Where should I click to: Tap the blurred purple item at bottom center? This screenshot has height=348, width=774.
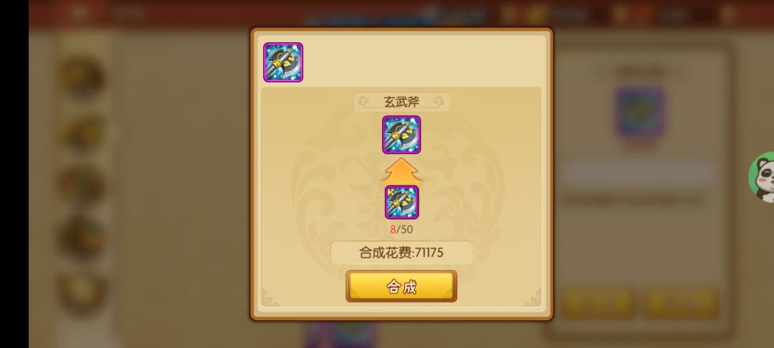340,335
